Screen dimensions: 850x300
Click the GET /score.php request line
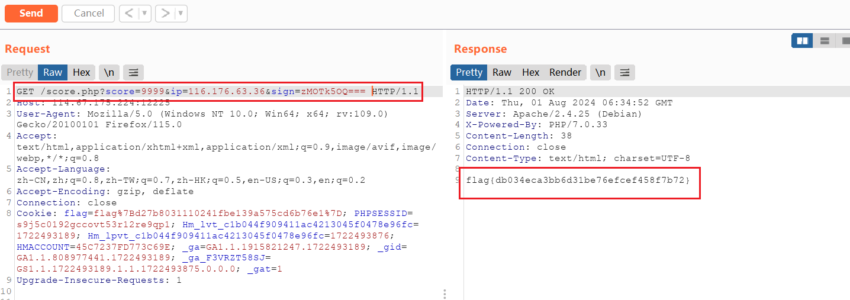(217, 91)
